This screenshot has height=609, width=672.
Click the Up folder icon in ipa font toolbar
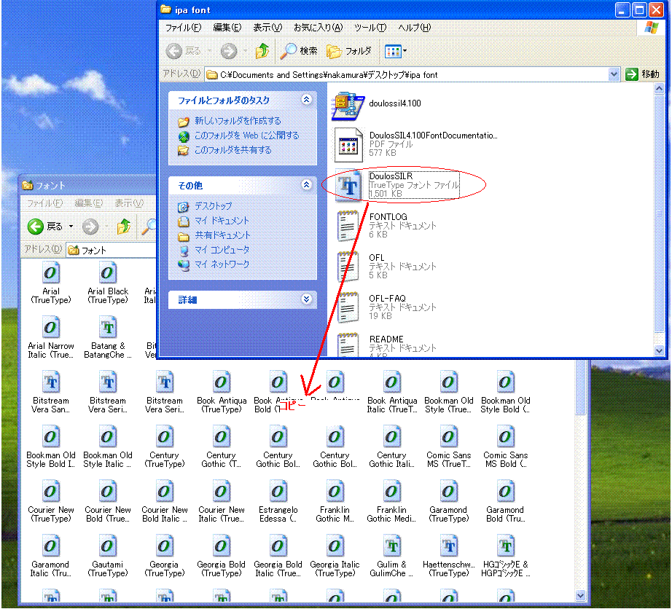click(x=262, y=51)
